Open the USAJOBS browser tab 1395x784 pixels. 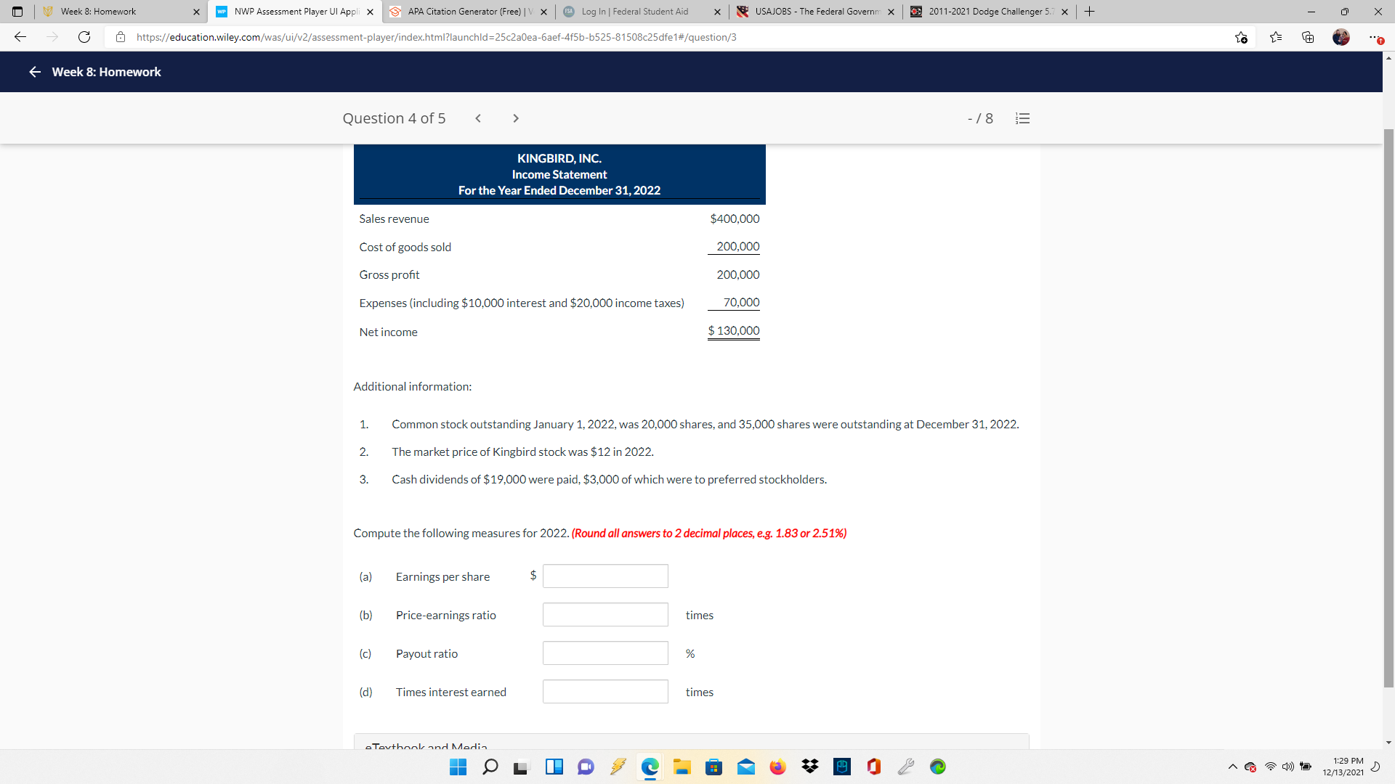[x=814, y=12]
